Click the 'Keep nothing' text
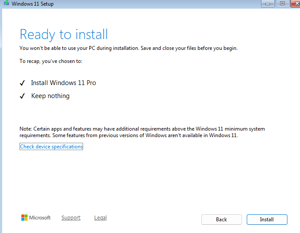300x233 pixels. [50, 96]
